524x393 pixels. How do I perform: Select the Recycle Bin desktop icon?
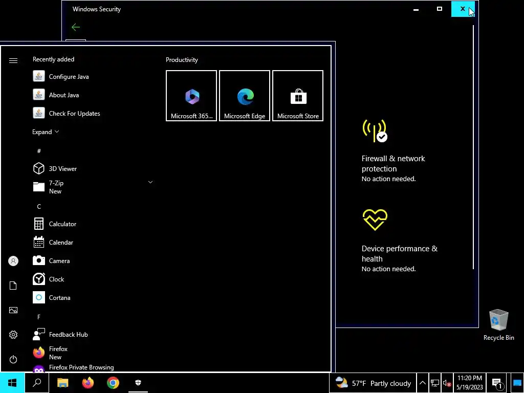click(x=498, y=325)
